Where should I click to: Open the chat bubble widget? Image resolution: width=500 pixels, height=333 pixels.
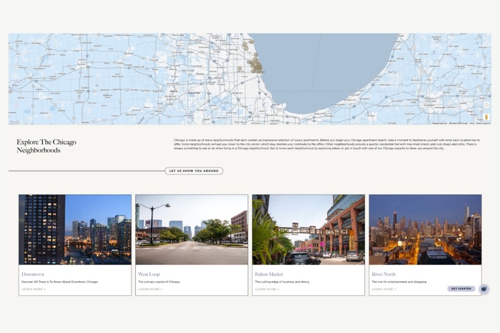click(x=484, y=289)
